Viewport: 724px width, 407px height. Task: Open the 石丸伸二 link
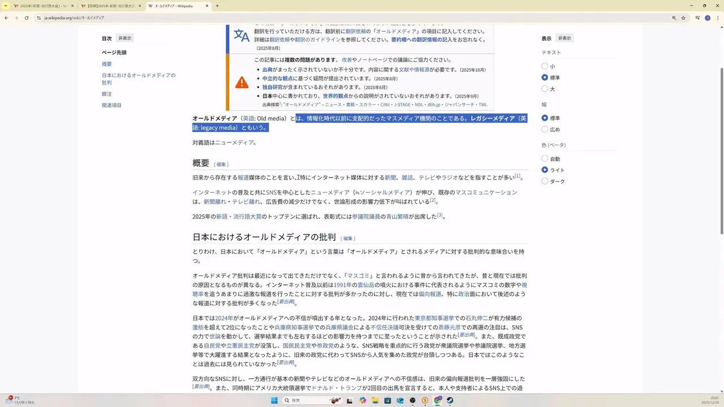click(477, 318)
